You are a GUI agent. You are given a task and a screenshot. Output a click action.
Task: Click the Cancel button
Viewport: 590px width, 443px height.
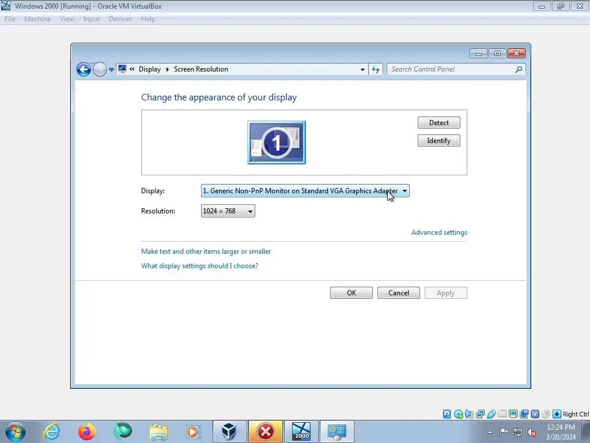(399, 293)
